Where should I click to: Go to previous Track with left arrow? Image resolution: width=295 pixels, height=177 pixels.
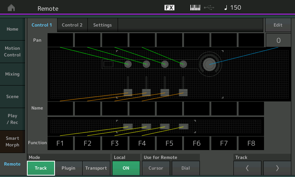247,168
